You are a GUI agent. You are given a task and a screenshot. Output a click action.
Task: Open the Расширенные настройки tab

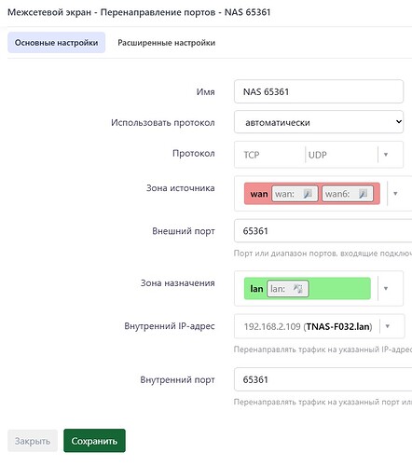[x=166, y=43]
